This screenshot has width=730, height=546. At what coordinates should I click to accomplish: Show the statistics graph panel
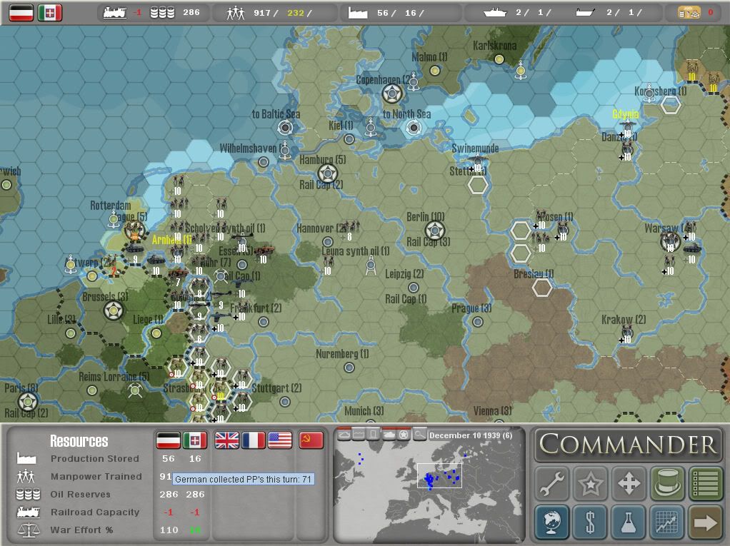(x=667, y=522)
